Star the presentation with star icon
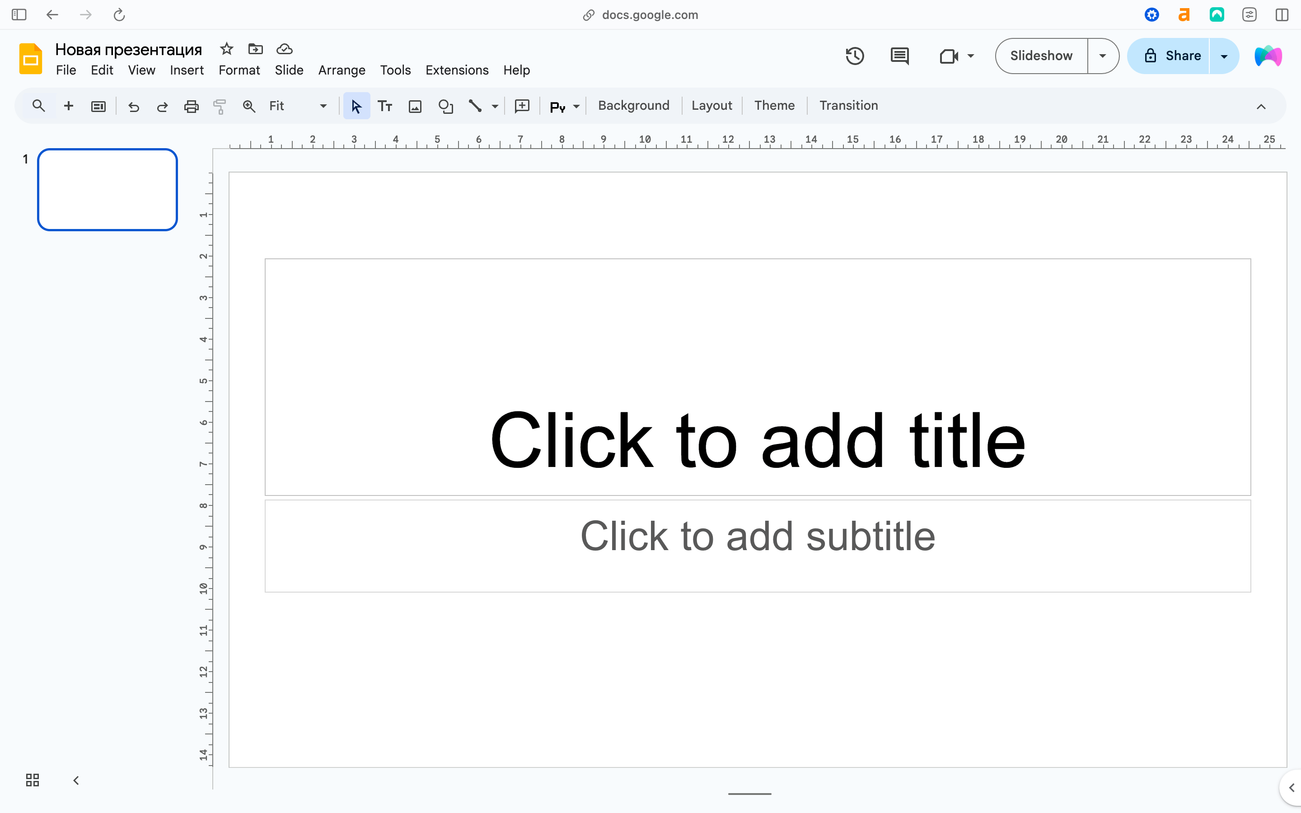This screenshot has width=1301, height=813. point(226,49)
